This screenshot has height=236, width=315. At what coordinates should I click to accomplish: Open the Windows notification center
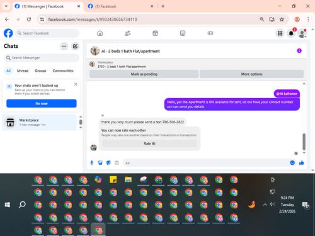[x=306, y=205]
